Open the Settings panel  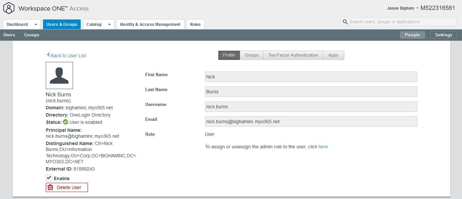(x=443, y=35)
